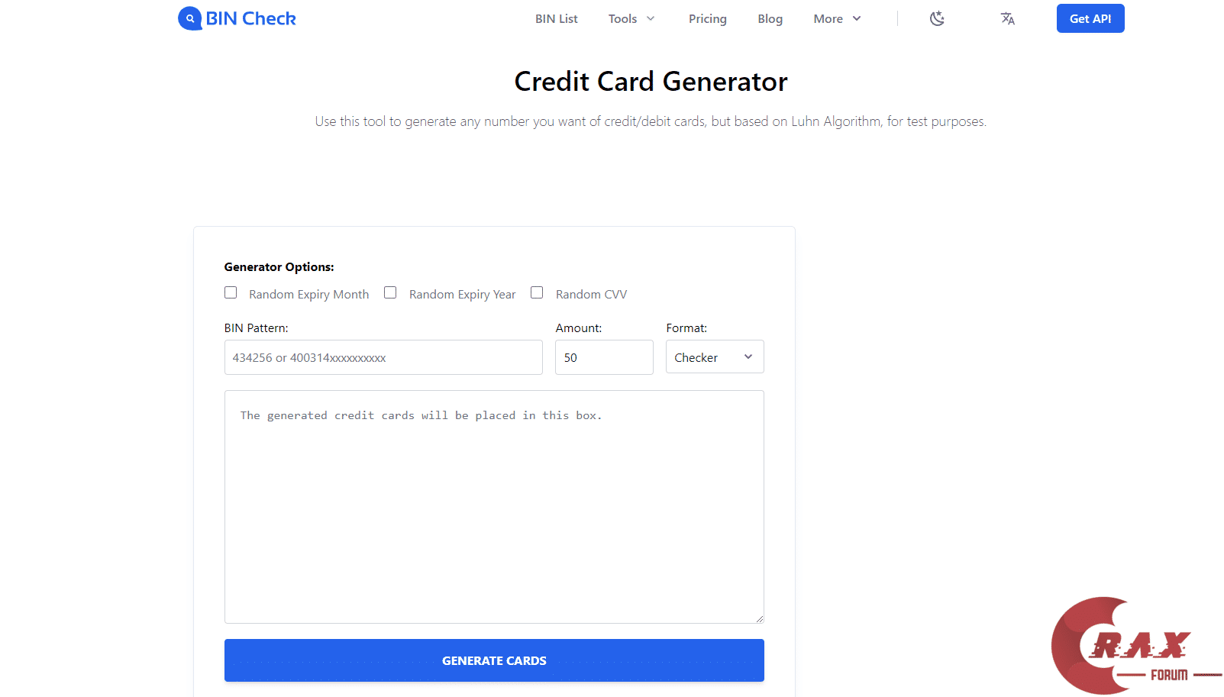Open the language translation icon

[1007, 18]
